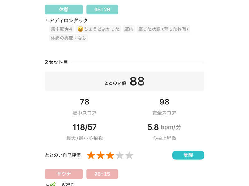
Task: Click the 熱中スコア 78 value
Action: (84, 102)
